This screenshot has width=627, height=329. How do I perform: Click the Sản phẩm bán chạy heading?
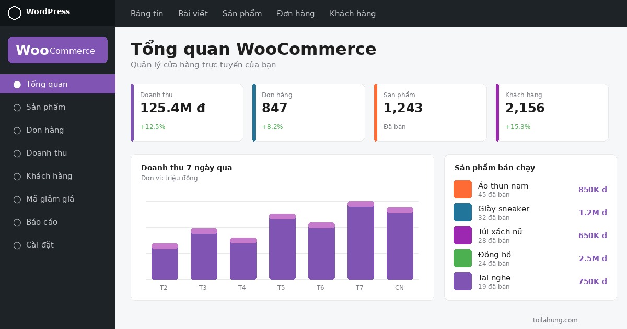click(x=495, y=168)
